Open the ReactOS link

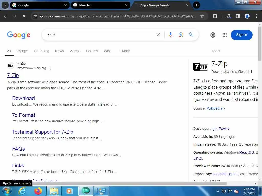point(246,152)
